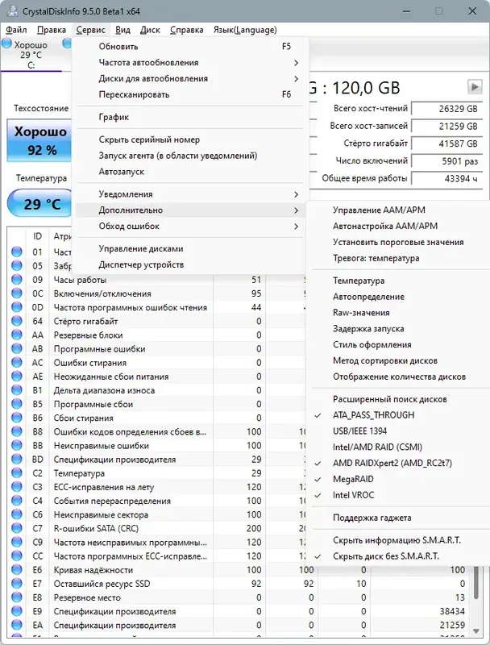Screen dimensions: 490x645
Task: Click status orb for B1 Дельта диапазона износа
Action: click(x=17, y=390)
